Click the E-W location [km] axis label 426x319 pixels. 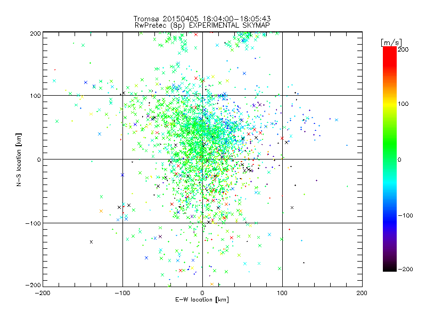pyautogui.click(x=202, y=300)
